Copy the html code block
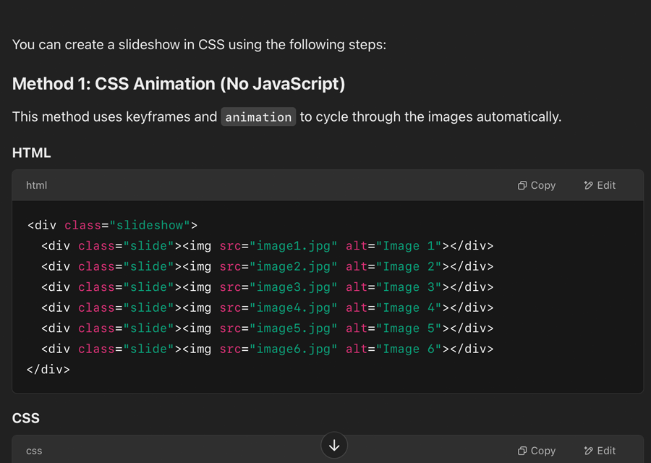Image resolution: width=651 pixels, height=463 pixels. point(537,185)
